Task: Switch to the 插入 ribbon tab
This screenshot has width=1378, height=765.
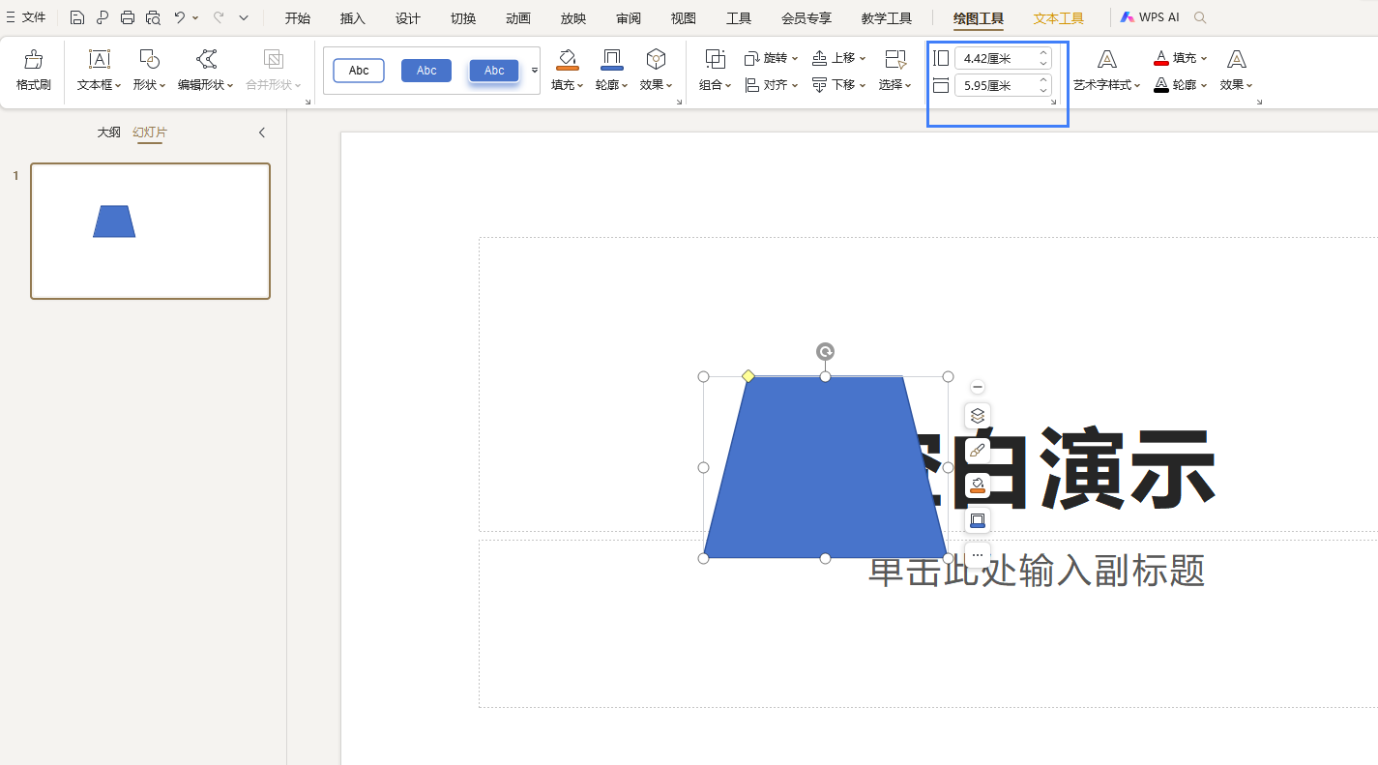Action: (353, 18)
